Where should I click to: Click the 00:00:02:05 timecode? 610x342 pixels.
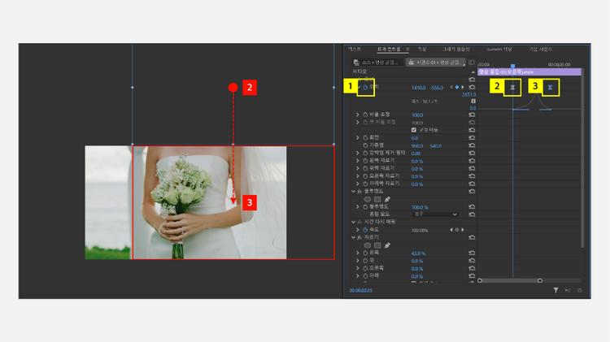tap(360, 290)
